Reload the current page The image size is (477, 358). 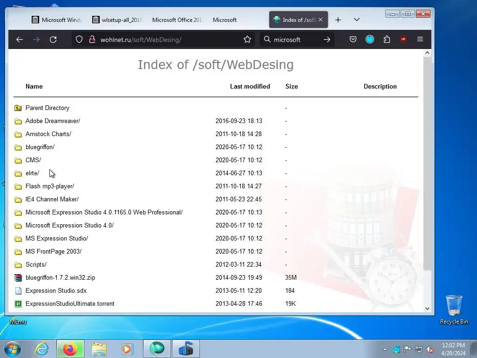(x=53, y=40)
